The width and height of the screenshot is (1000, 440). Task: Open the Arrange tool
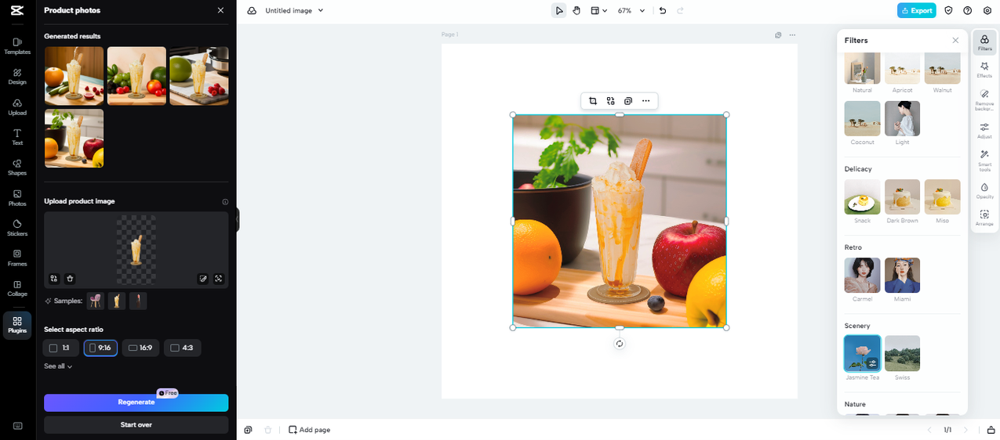[x=984, y=218]
